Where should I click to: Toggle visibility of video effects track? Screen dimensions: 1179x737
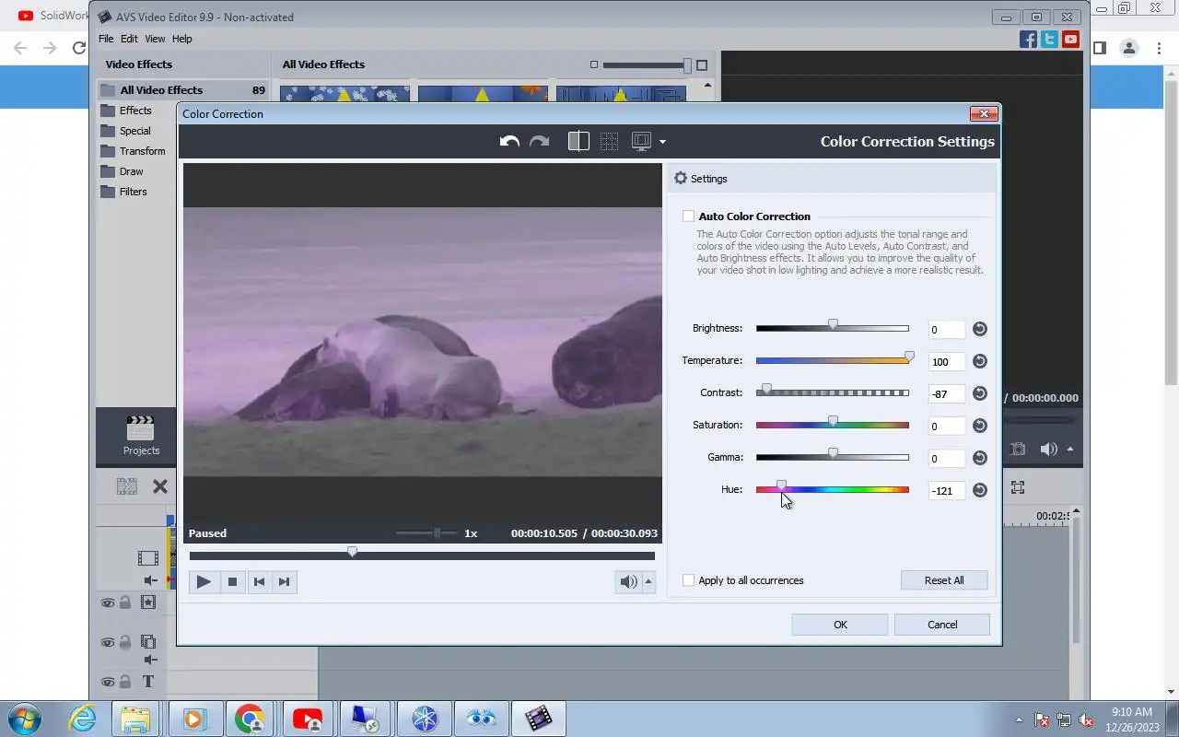[x=108, y=602]
